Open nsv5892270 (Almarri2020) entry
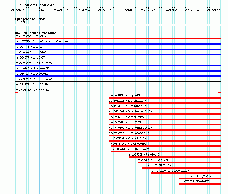 [34, 63]
